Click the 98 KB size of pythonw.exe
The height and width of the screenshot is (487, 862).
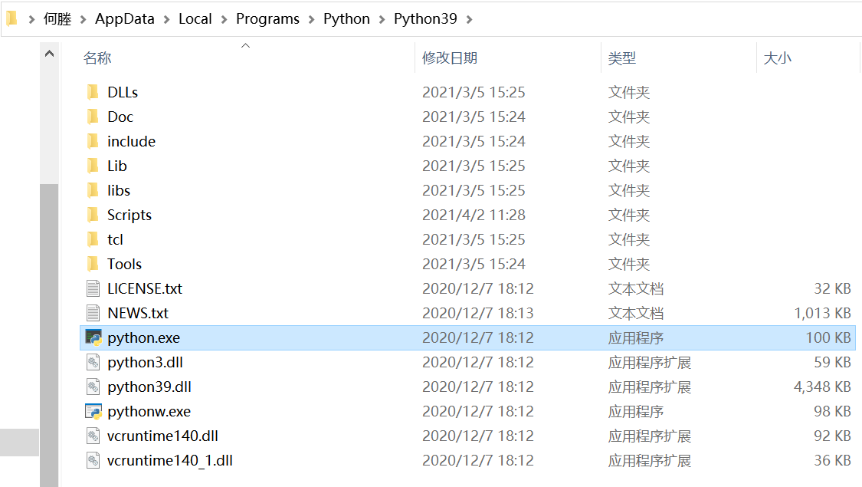832,411
